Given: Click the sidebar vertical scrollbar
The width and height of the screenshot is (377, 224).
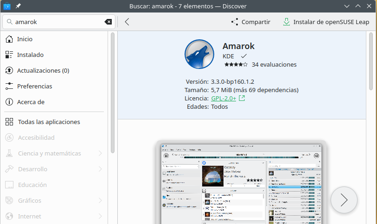Looking at the screenshot, I should click(113, 93).
